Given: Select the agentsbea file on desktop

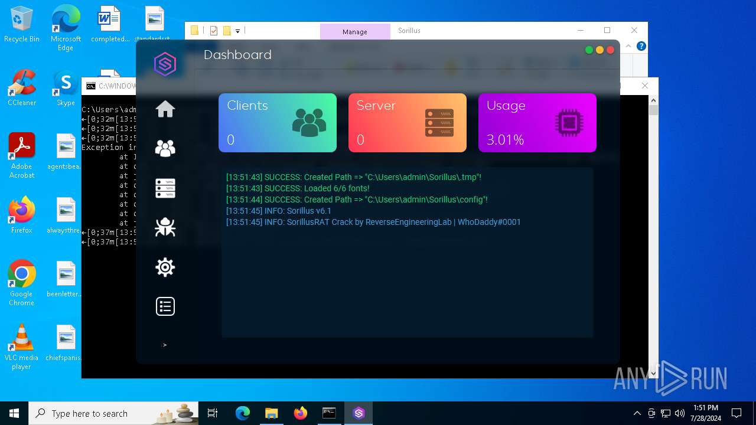Looking at the screenshot, I should point(66,152).
